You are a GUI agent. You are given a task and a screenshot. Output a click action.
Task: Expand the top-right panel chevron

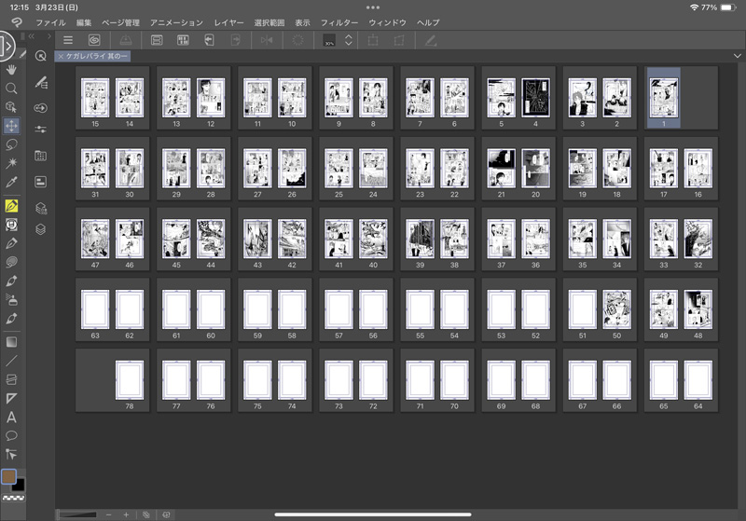(x=737, y=56)
